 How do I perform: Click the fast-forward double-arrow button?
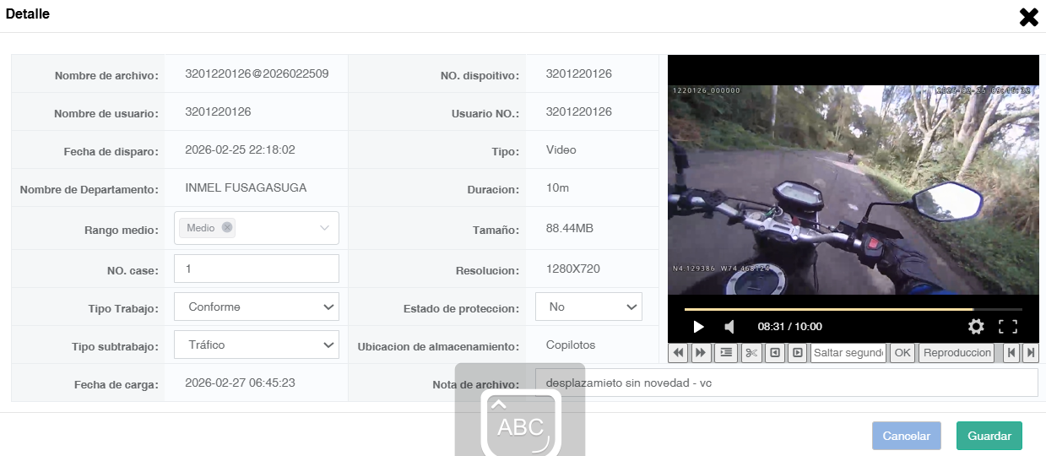coord(701,353)
